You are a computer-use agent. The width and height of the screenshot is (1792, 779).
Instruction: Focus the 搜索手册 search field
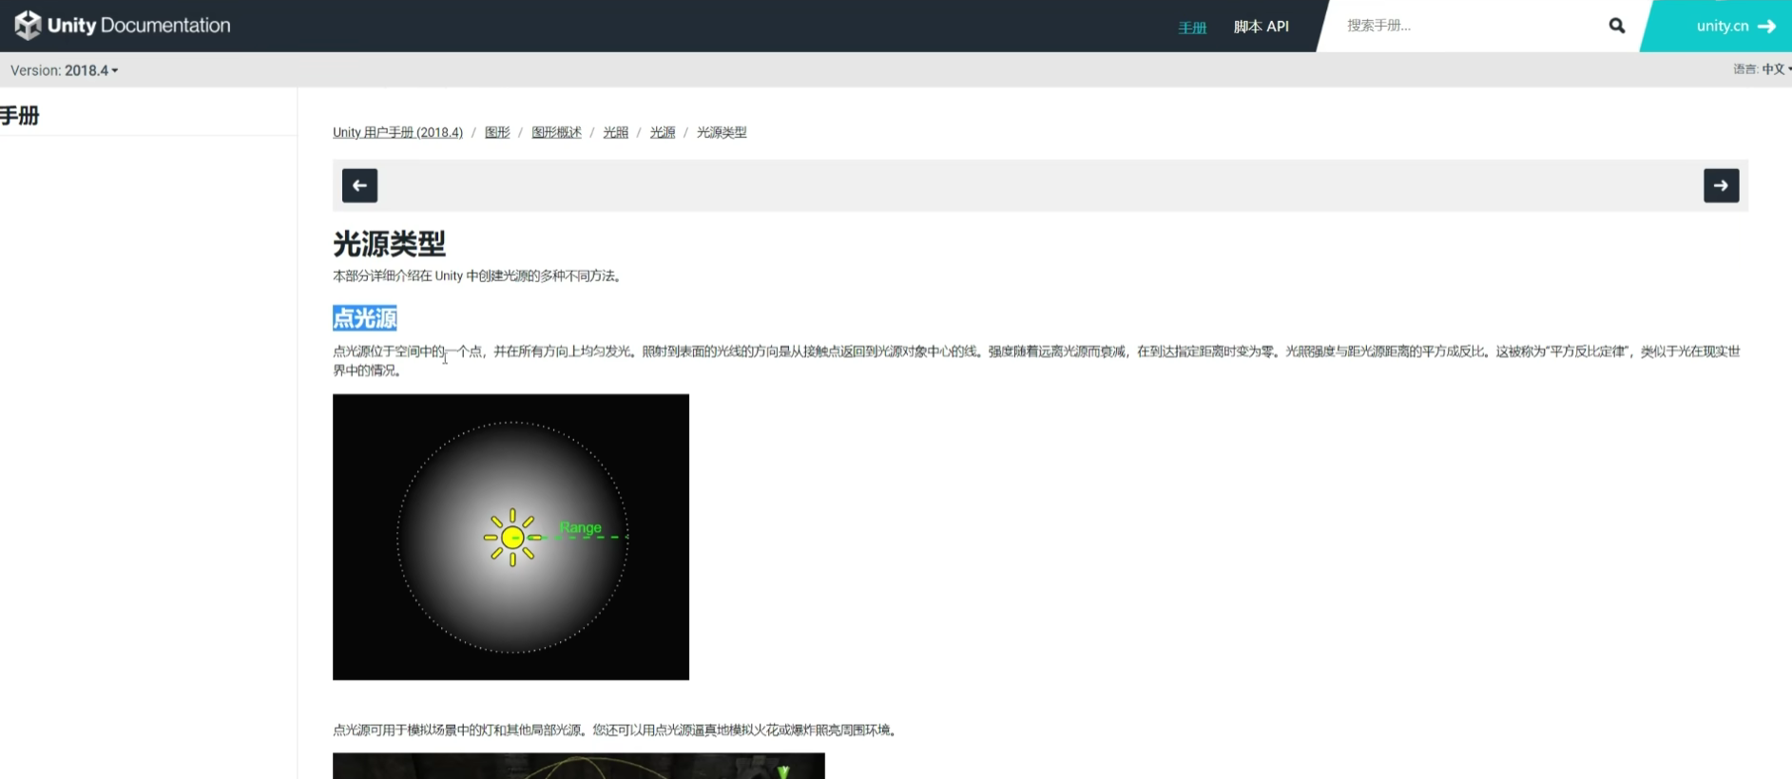click(x=1469, y=26)
